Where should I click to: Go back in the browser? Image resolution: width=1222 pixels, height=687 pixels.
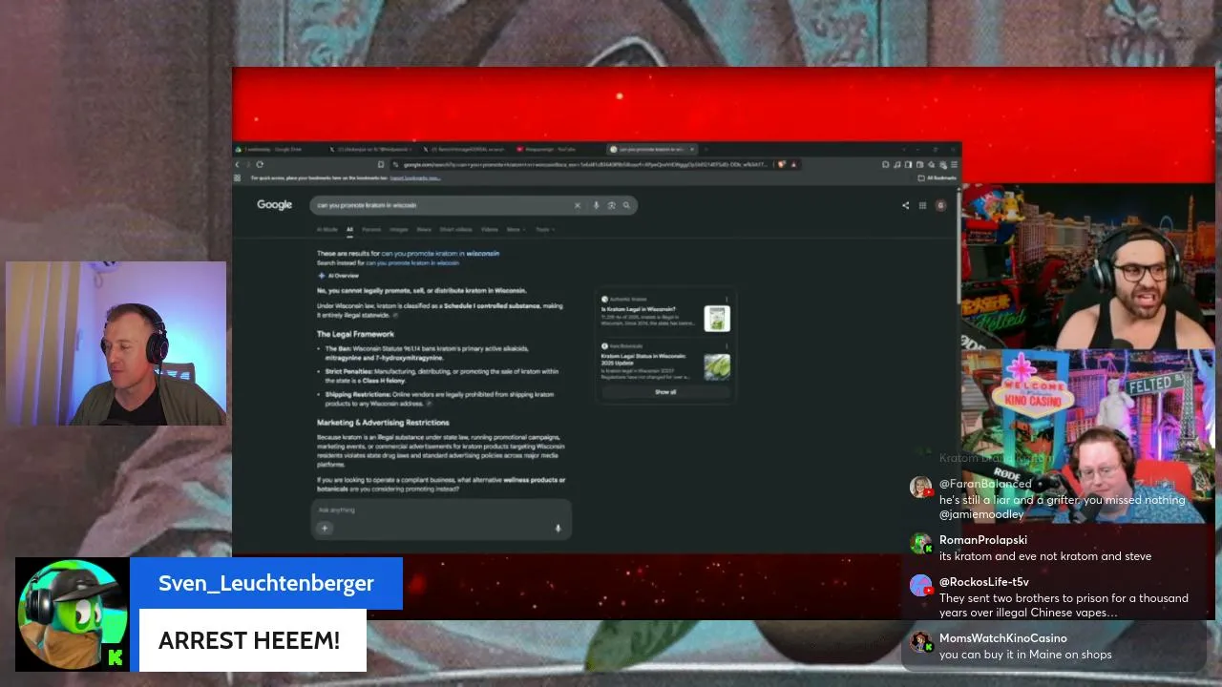pyautogui.click(x=238, y=164)
